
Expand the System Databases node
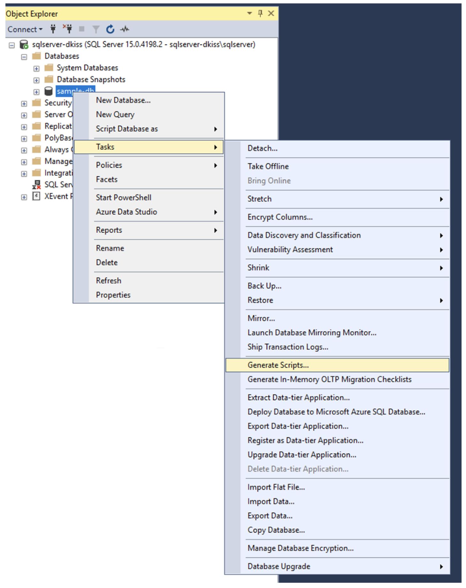point(36,69)
